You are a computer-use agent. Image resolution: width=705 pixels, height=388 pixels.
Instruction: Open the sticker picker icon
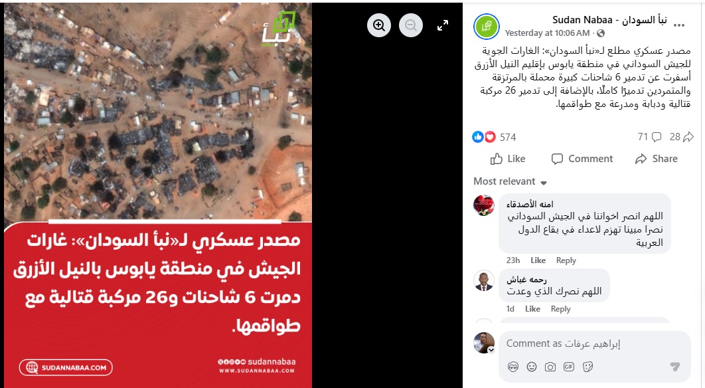pyautogui.click(x=587, y=367)
